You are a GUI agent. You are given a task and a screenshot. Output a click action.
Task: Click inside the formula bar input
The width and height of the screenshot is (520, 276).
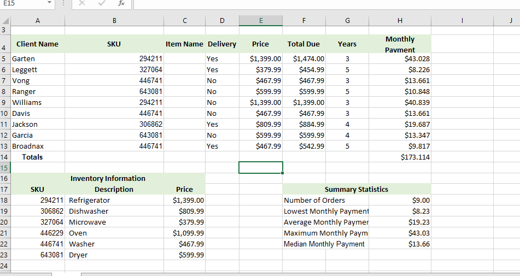[326, 3]
